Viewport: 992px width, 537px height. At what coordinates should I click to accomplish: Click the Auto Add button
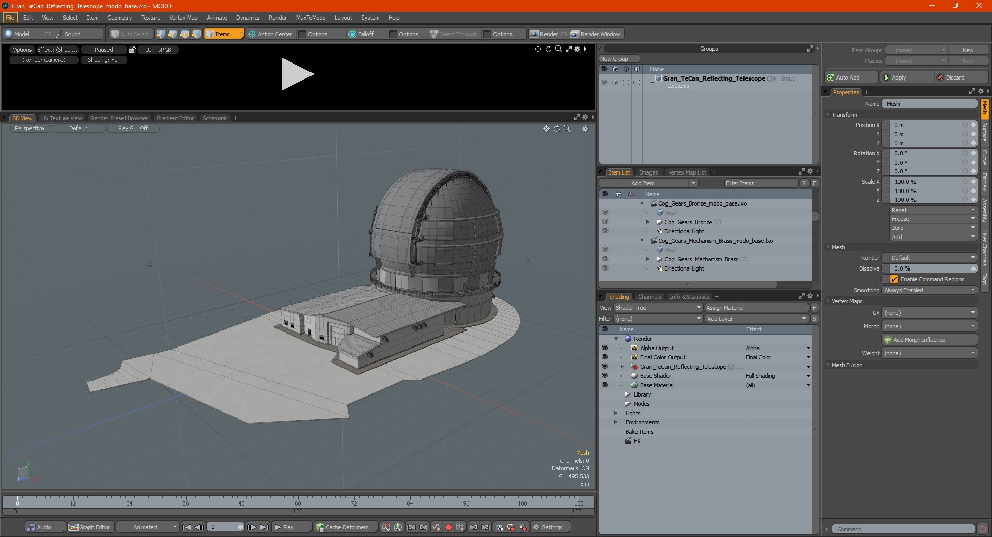(x=851, y=77)
